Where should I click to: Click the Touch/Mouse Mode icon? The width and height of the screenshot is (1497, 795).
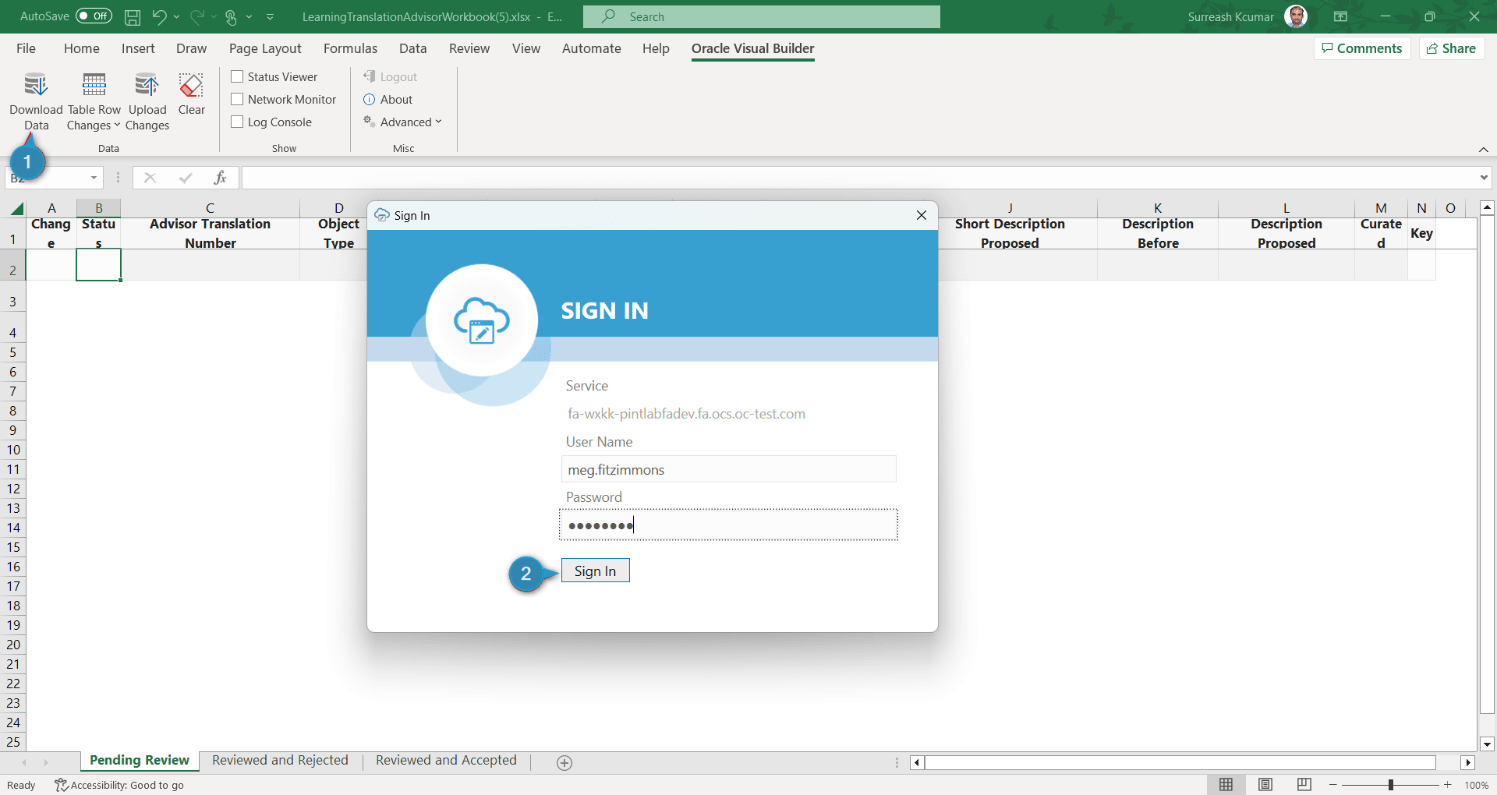coord(231,16)
